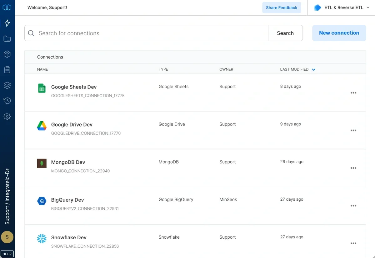
Task: Click the HELP badge in sidebar
Action: tap(7, 254)
